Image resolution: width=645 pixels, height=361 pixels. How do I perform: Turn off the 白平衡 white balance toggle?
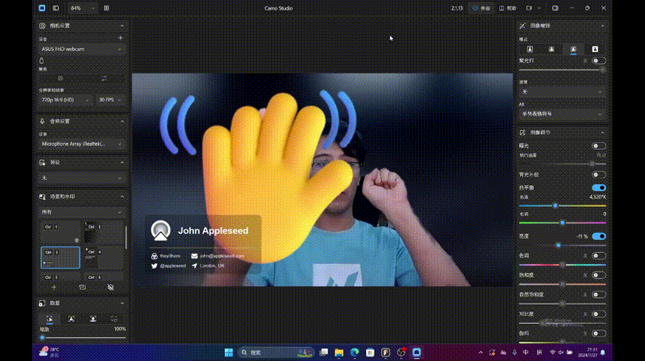click(x=598, y=188)
